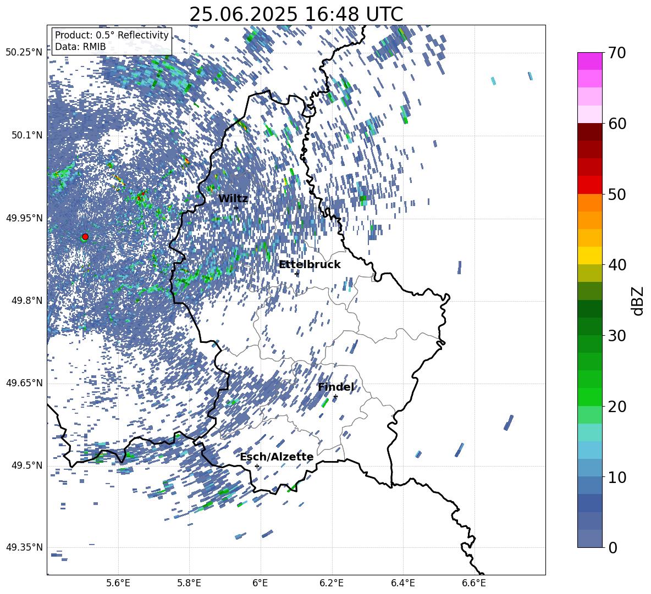This screenshot has height=594, width=651.
Task: Click the Findel city label
Action: tap(336, 387)
